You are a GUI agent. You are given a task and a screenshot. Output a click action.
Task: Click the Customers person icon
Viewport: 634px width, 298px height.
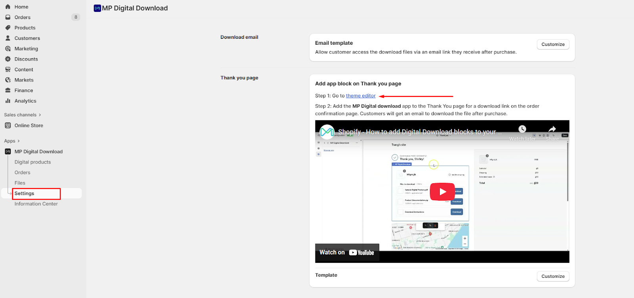pos(8,38)
